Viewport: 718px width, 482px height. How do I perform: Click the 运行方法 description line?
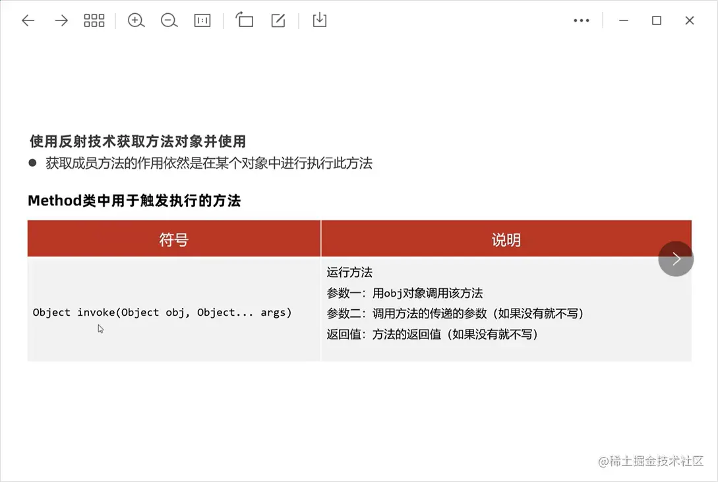(349, 272)
